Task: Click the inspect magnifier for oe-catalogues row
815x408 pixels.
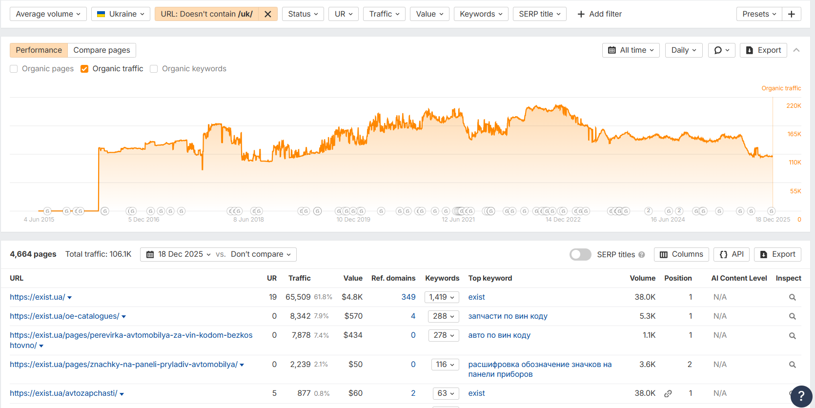Action: pos(792,316)
